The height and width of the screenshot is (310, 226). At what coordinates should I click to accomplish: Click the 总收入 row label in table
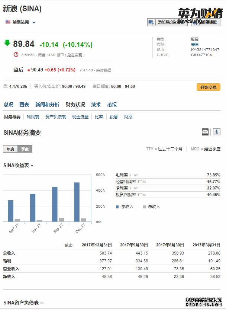coord(9,253)
